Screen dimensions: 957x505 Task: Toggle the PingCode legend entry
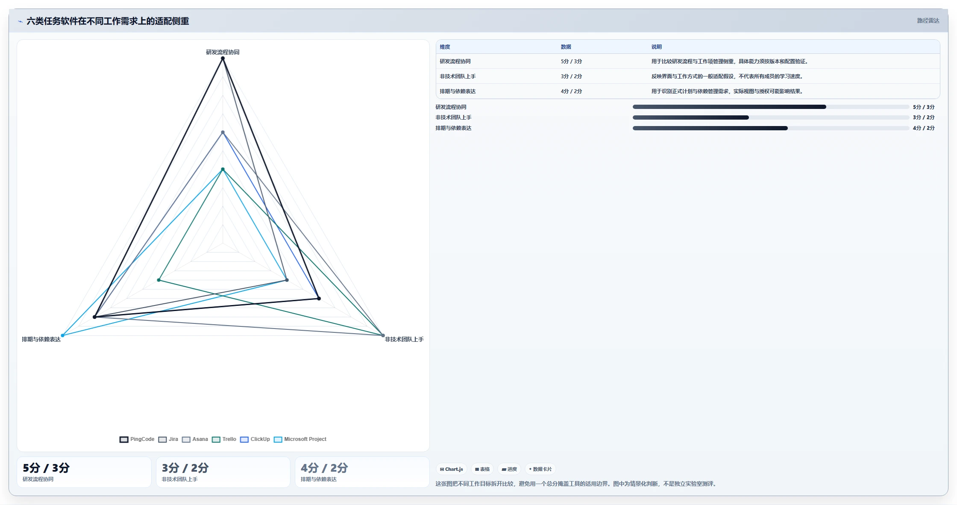point(137,439)
